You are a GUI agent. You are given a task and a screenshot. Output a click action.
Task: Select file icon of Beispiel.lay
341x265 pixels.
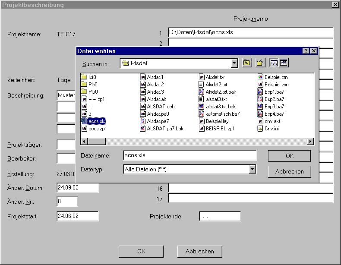pos(202,121)
